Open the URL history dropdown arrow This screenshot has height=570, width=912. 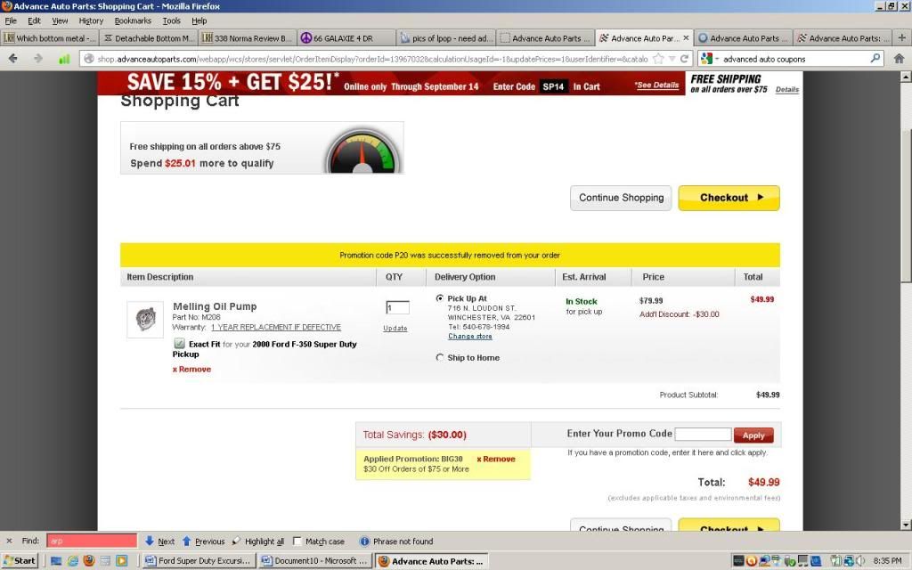coord(672,59)
